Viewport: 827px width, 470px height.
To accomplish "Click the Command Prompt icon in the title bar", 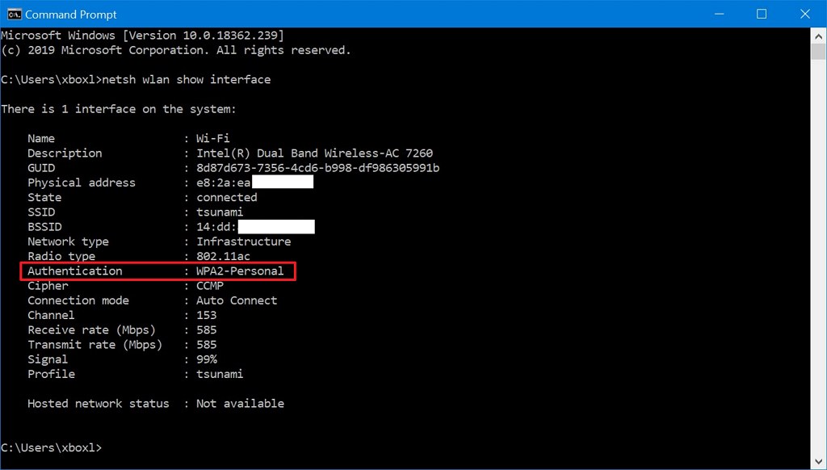I will (15, 14).
